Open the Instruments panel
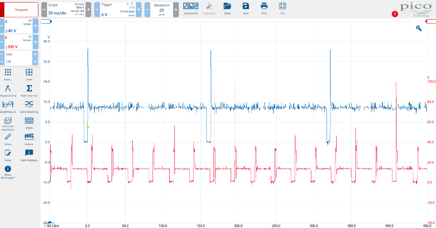Screen dimensions: 436x228 pyautogui.click(x=191, y=8)
